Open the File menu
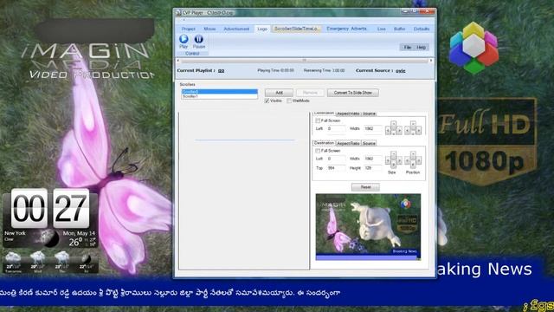Screen dimensions: 554x312 pyautogui.click(x=408, y=48)
